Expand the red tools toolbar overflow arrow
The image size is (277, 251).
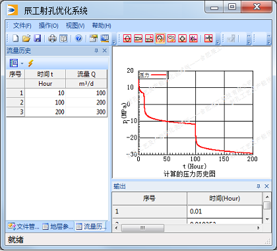[218, 42]
